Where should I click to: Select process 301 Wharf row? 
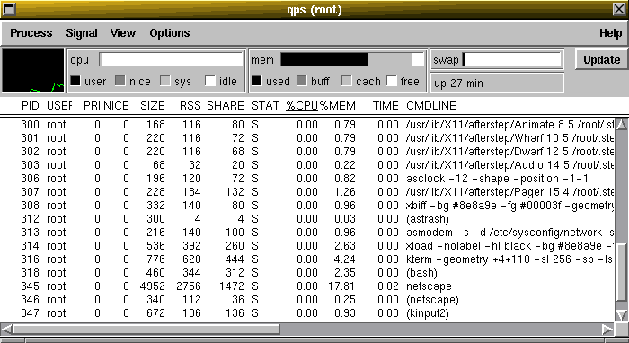[307, 138]
